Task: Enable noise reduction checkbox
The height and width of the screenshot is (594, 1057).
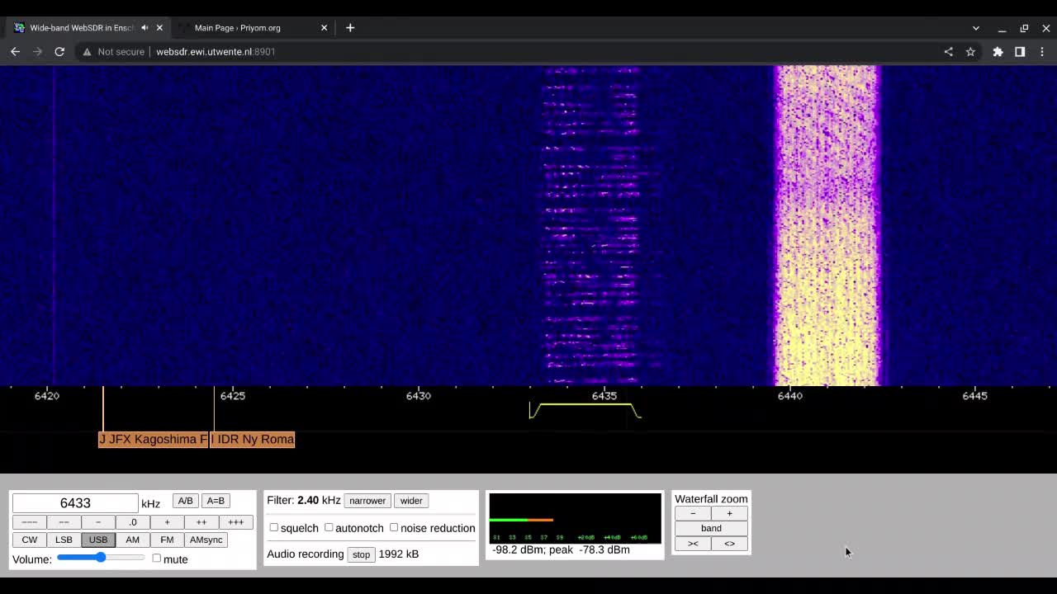Action: point(394,528)
